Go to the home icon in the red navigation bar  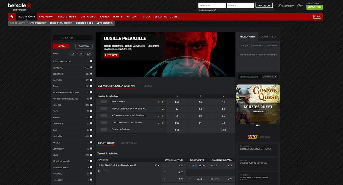(12, 17)
